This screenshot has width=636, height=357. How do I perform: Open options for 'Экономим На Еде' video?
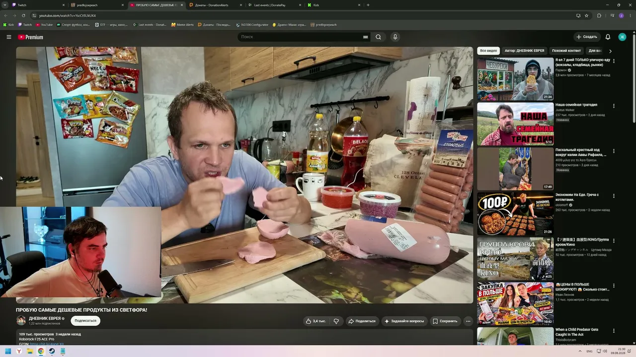coord(614,196)
